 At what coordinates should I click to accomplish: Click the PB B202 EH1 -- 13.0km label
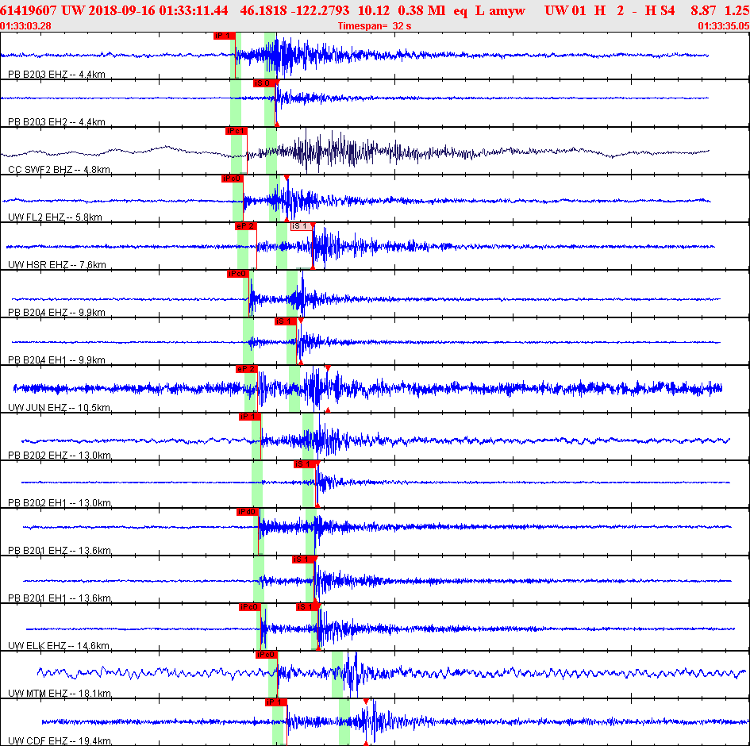60,502
